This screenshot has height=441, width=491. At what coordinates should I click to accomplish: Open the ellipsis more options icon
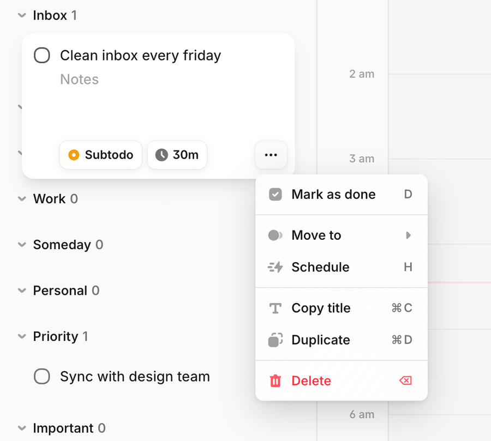click(271, 155)
